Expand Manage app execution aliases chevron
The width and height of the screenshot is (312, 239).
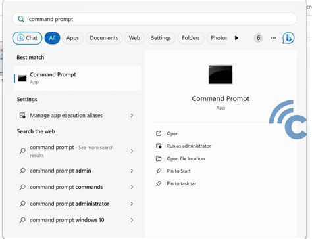pyautogui.click(x=132, y=116)
